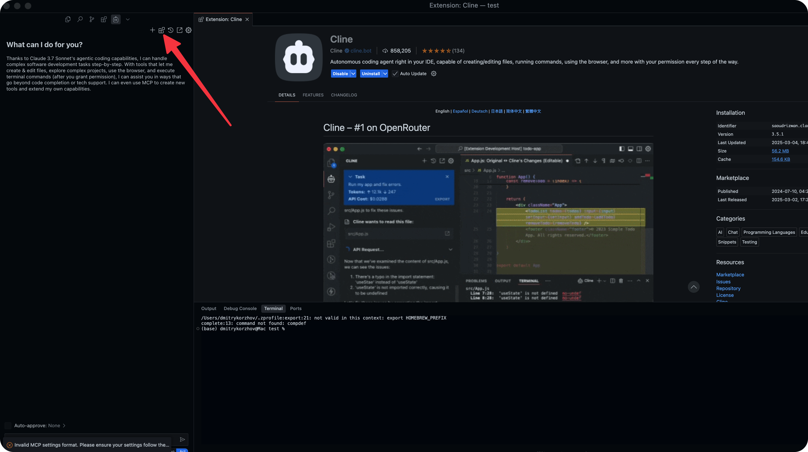This screenshot has height=452, width=808.
Task: Open the Source Control icon
Action: (x=92, y=19)
